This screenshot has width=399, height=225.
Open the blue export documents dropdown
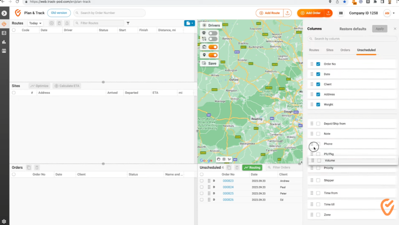click(189, 23)
